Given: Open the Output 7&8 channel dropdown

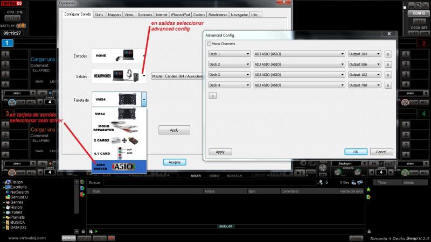Looking at the screenshot, I should tap(365, 86).
